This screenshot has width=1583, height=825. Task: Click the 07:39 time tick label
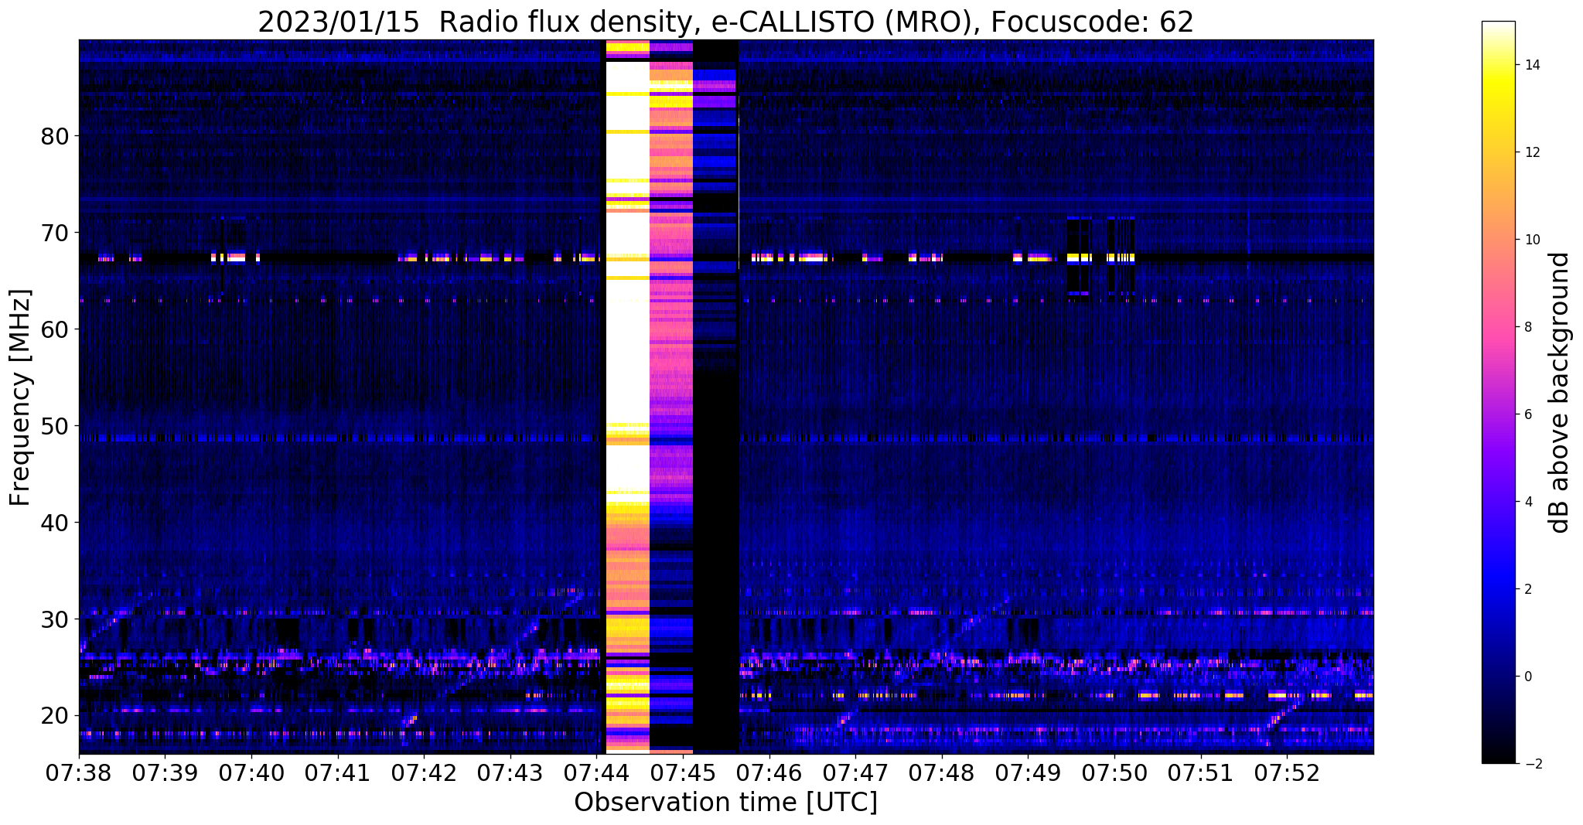click(x=165, y=772)
